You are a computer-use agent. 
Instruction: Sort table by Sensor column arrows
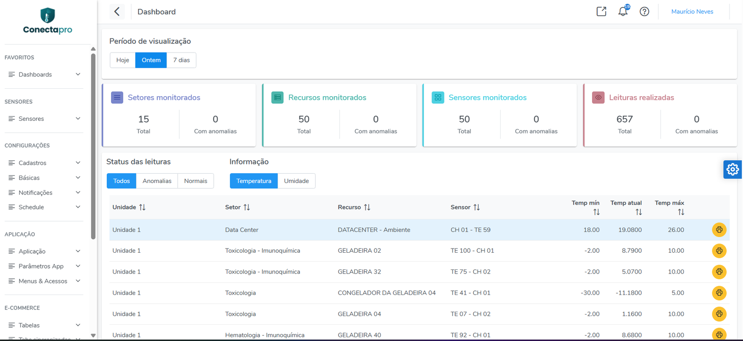(476, 207)
